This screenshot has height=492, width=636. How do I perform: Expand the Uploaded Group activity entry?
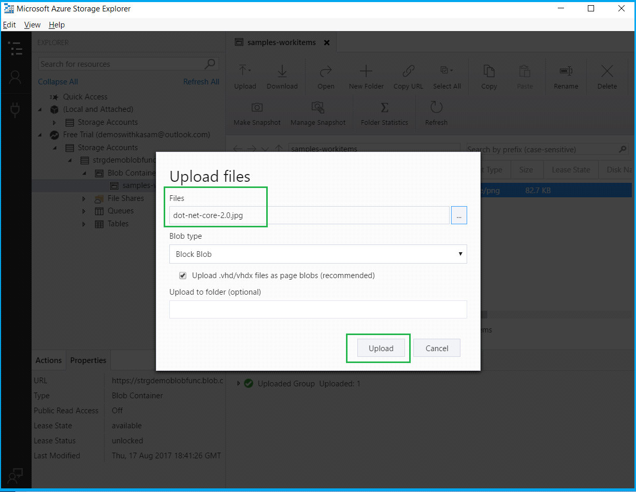pos(238,384)
